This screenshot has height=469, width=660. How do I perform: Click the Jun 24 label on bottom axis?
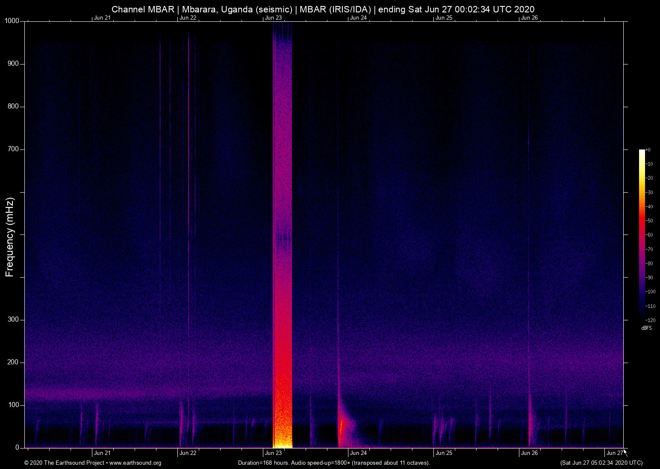pos(358,453)
